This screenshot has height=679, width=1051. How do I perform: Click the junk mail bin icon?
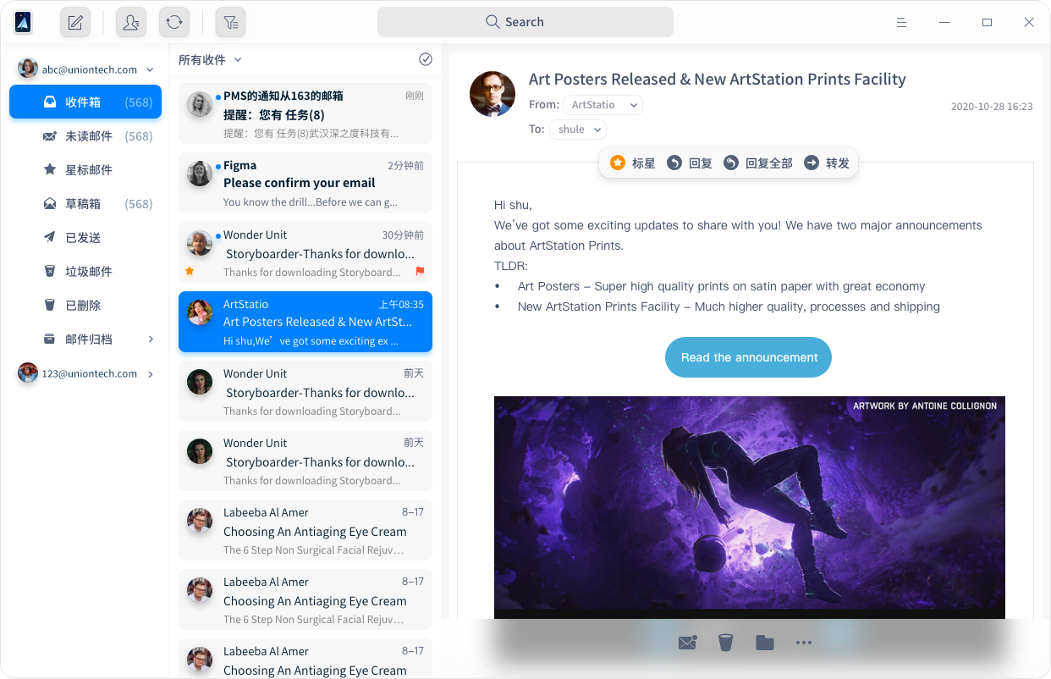click(50, 272)
